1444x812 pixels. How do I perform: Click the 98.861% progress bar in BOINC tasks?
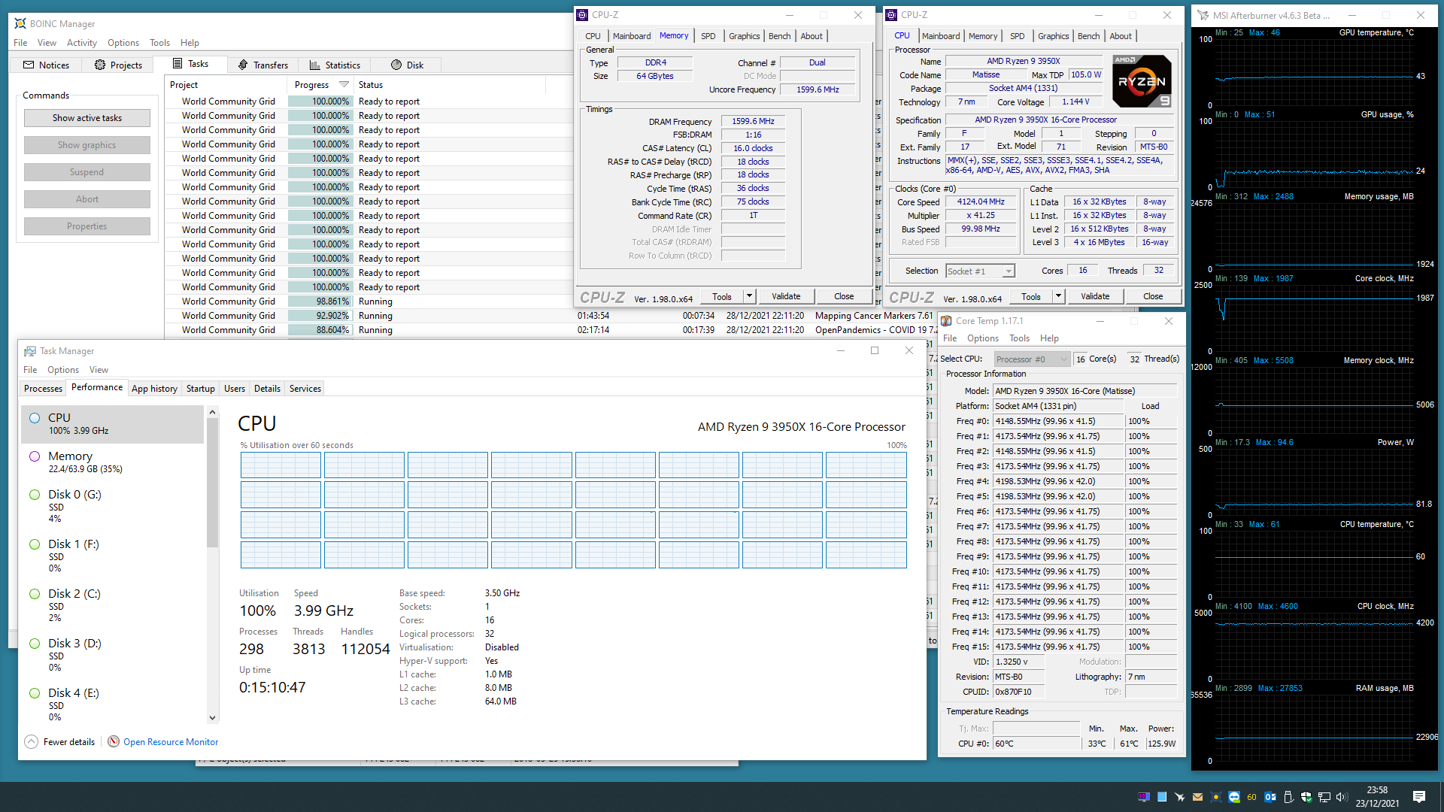320,301
